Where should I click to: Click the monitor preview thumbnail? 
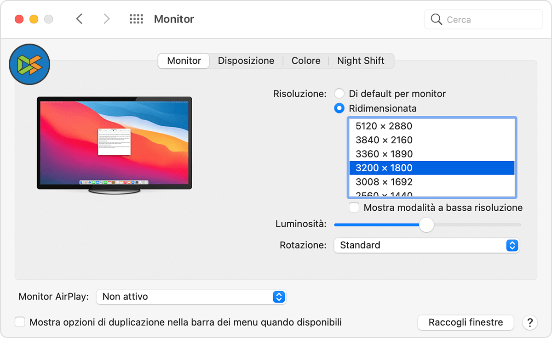[115, 146]
